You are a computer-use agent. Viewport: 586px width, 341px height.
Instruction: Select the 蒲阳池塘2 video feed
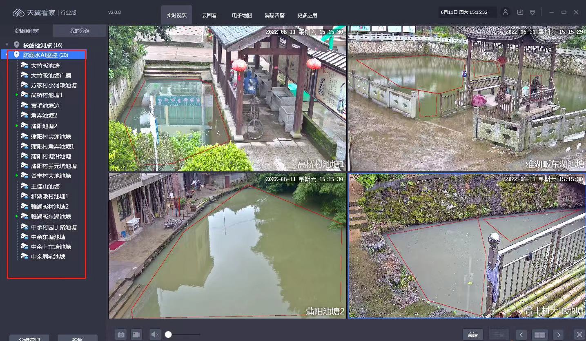(x=227, y=245)
